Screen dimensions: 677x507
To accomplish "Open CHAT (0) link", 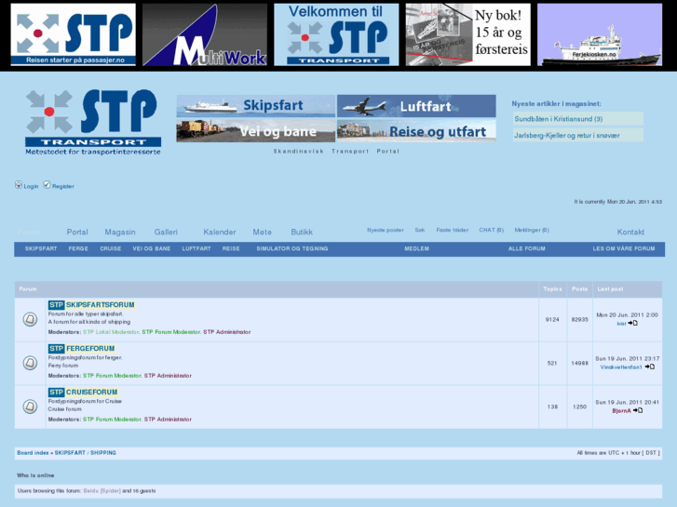I will [x=491, y=230].
